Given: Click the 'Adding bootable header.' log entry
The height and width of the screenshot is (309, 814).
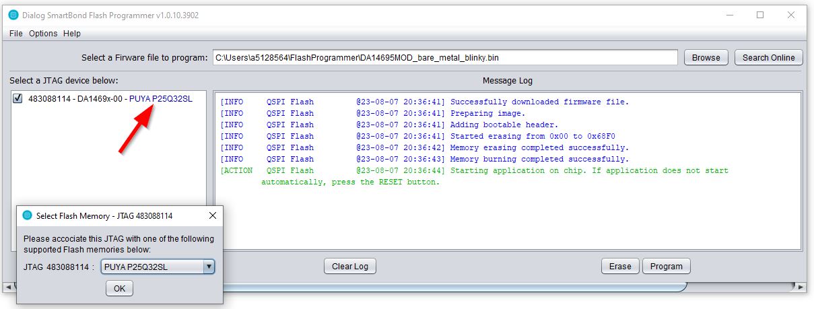Looking at the screenshot, I should pyautogui.click(x=389, y=125).
